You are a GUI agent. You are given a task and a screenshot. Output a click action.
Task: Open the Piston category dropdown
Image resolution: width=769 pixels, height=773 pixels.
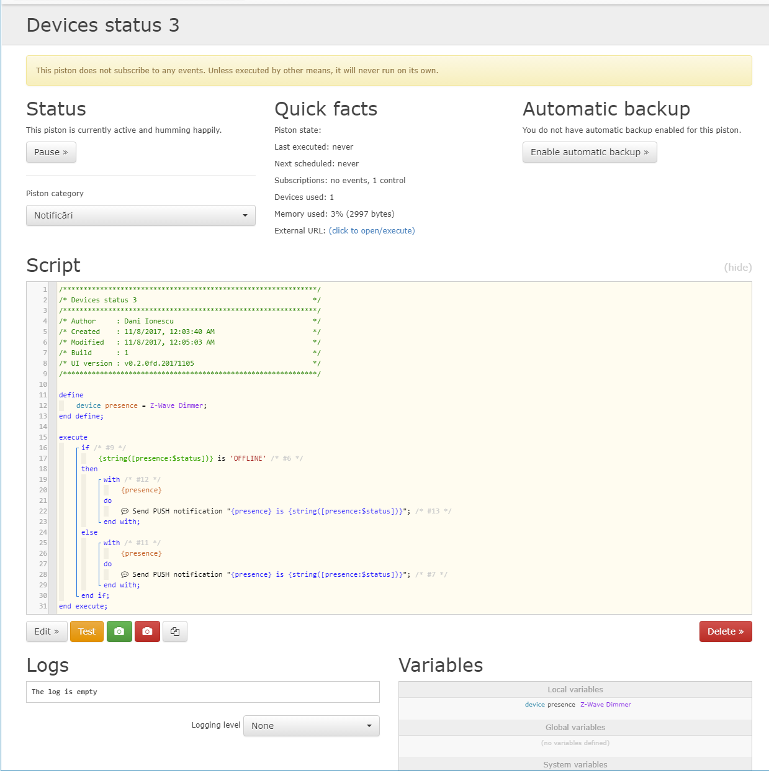click(x=141, y=215)
